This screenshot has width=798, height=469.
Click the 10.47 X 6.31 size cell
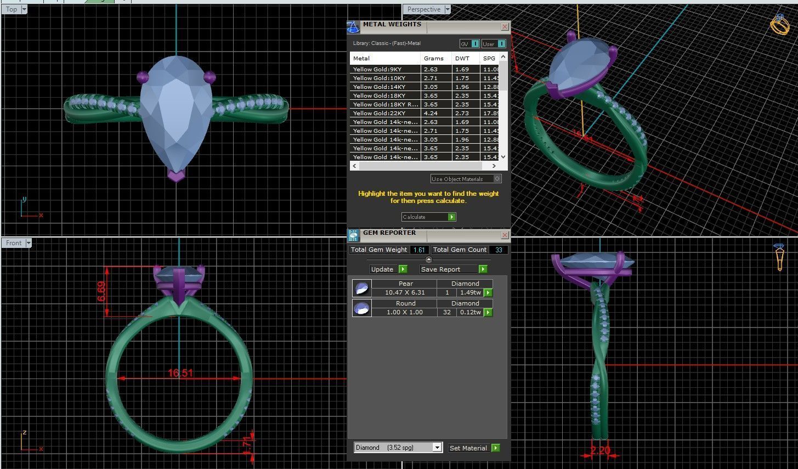click(x=405, y=292)
